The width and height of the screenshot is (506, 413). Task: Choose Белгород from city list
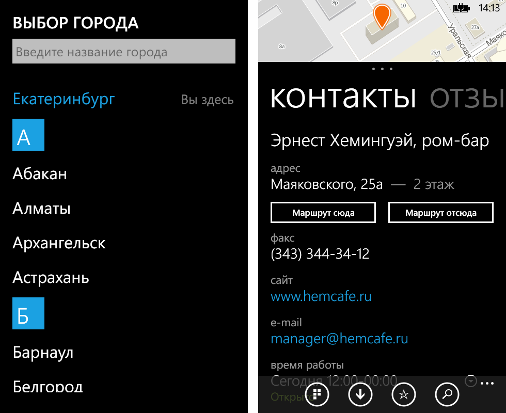point(48,387)
